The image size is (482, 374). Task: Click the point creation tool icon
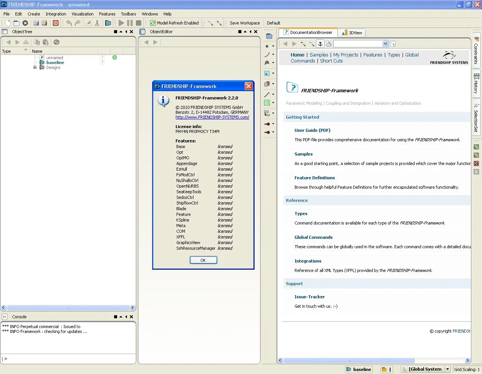267,46
